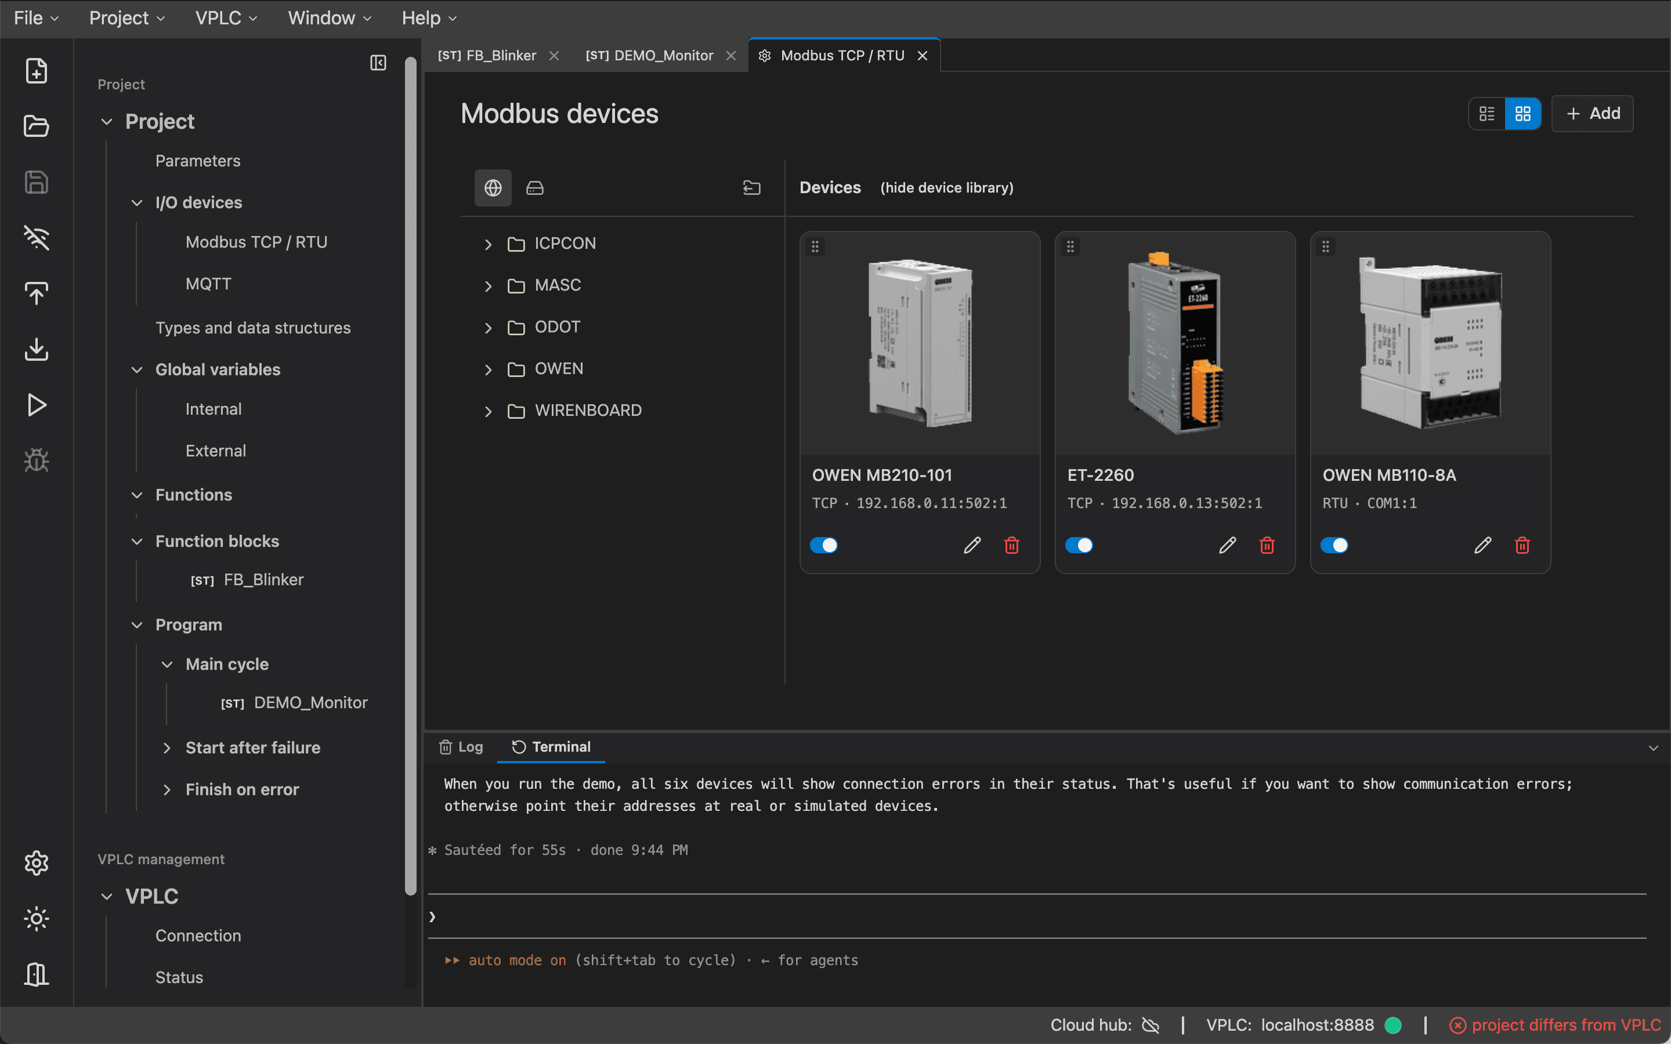Image resolution: width=1671 pixels, height=1044 pixels.
Task: Open settings gear in sidebar
Action: coord(36,862)
